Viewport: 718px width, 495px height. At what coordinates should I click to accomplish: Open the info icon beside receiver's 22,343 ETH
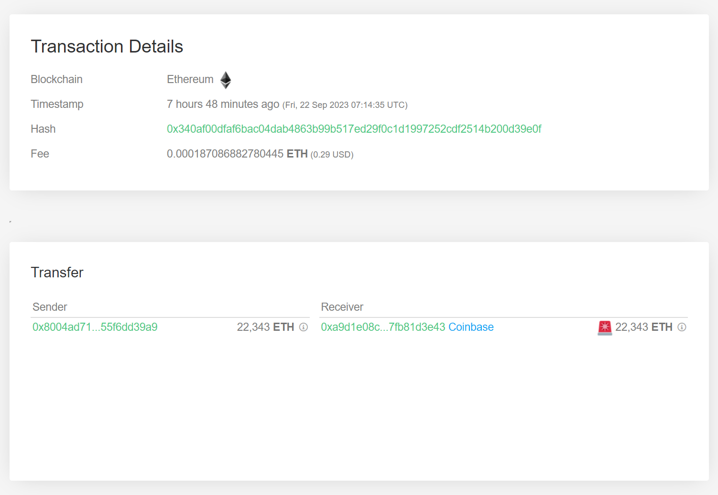(682, 327)
